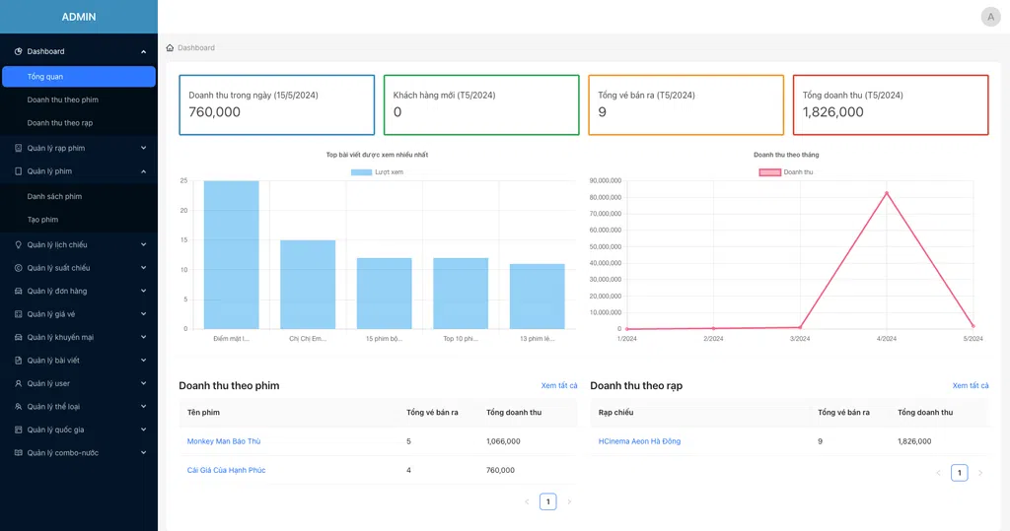Click previous page arrow in film revenue table
Screen dimensions: 1010x531
pos(527,501)
